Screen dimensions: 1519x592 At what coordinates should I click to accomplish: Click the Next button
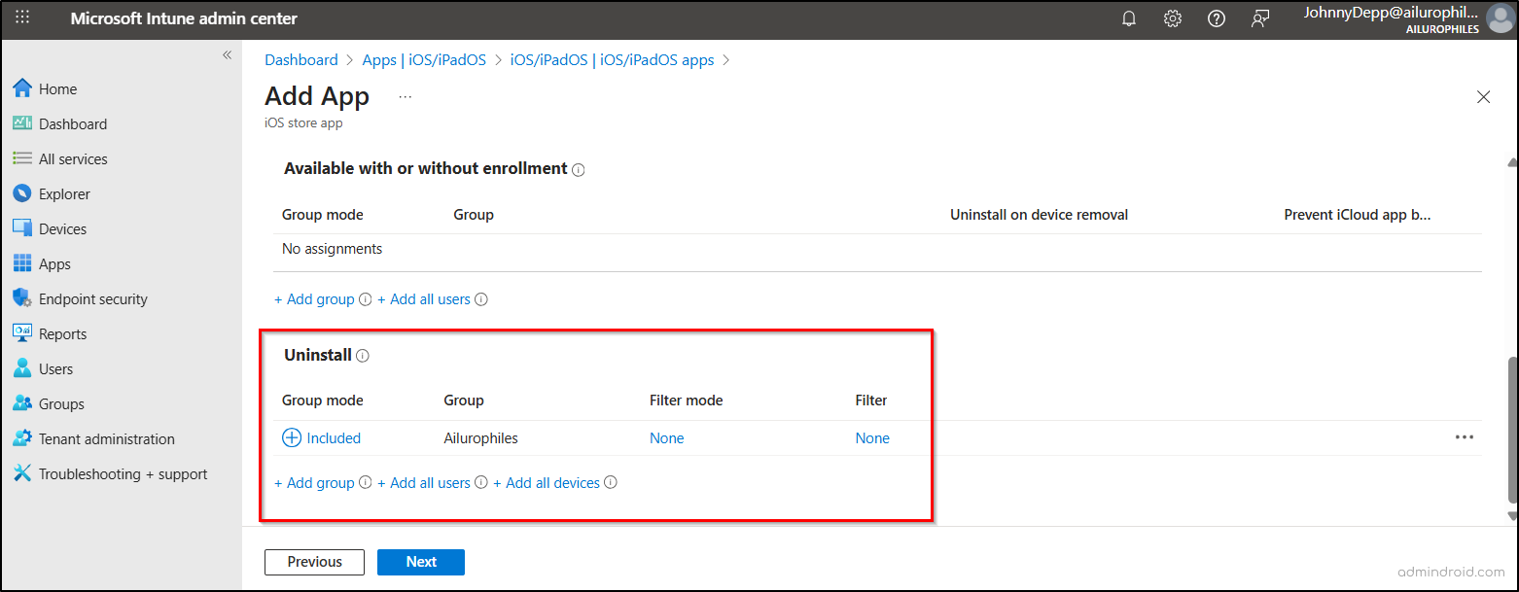point(421,562)
